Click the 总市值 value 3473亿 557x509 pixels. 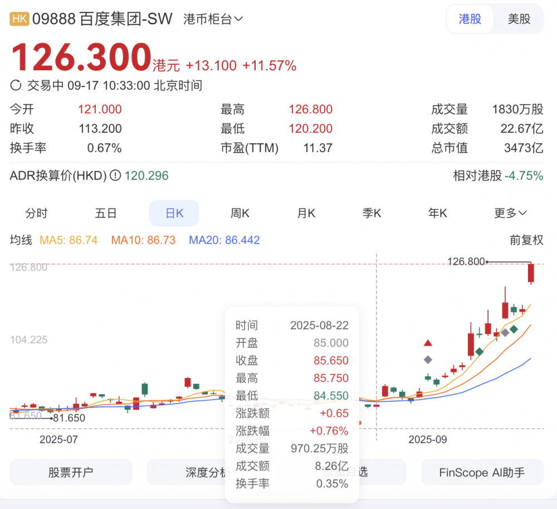(x=524, y=148)
